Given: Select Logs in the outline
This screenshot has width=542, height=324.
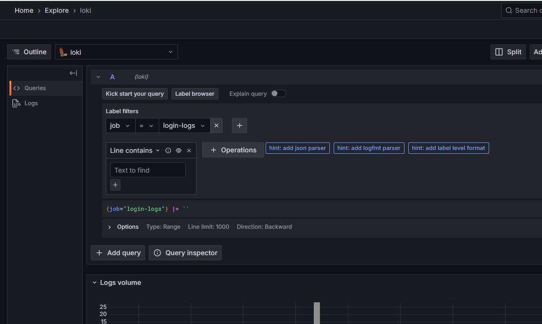Looking at the screenshot, I should pyautogui.click(x=46, y=103).
